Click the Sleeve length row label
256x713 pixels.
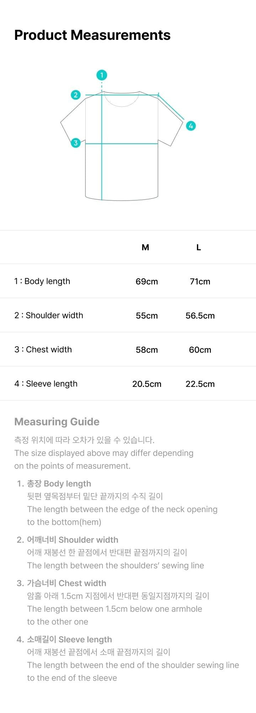[46, 384]
